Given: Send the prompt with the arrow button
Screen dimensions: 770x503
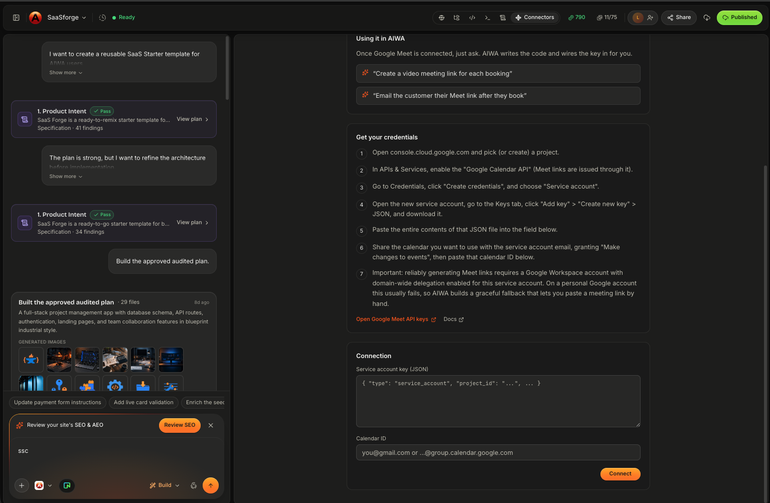Looking at the screenshot, I should point(211,485).
